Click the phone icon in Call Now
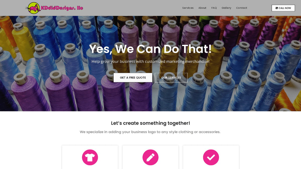Viewport: 301px width, 169px height. pos(277,8)
